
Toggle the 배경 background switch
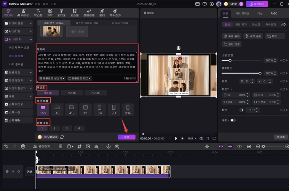click(233, 120)
